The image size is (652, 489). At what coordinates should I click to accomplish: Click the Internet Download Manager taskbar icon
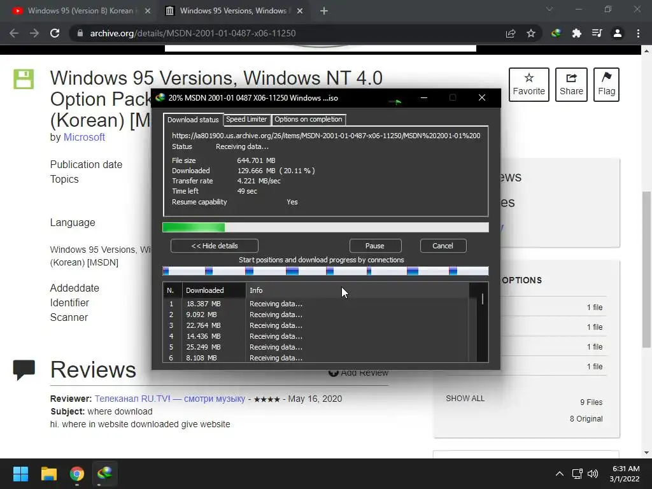coord(105,474)
